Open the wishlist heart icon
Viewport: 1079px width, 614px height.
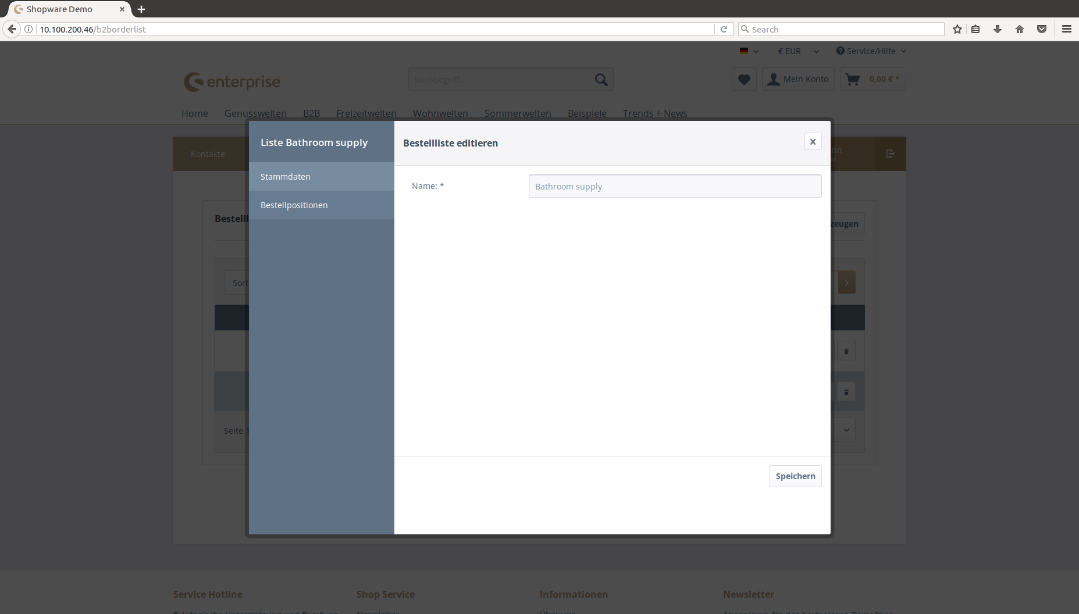tap(744, 80)
